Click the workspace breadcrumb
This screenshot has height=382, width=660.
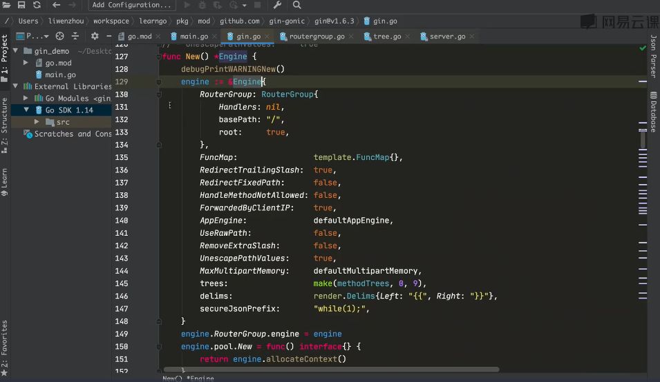pos(111,21)
